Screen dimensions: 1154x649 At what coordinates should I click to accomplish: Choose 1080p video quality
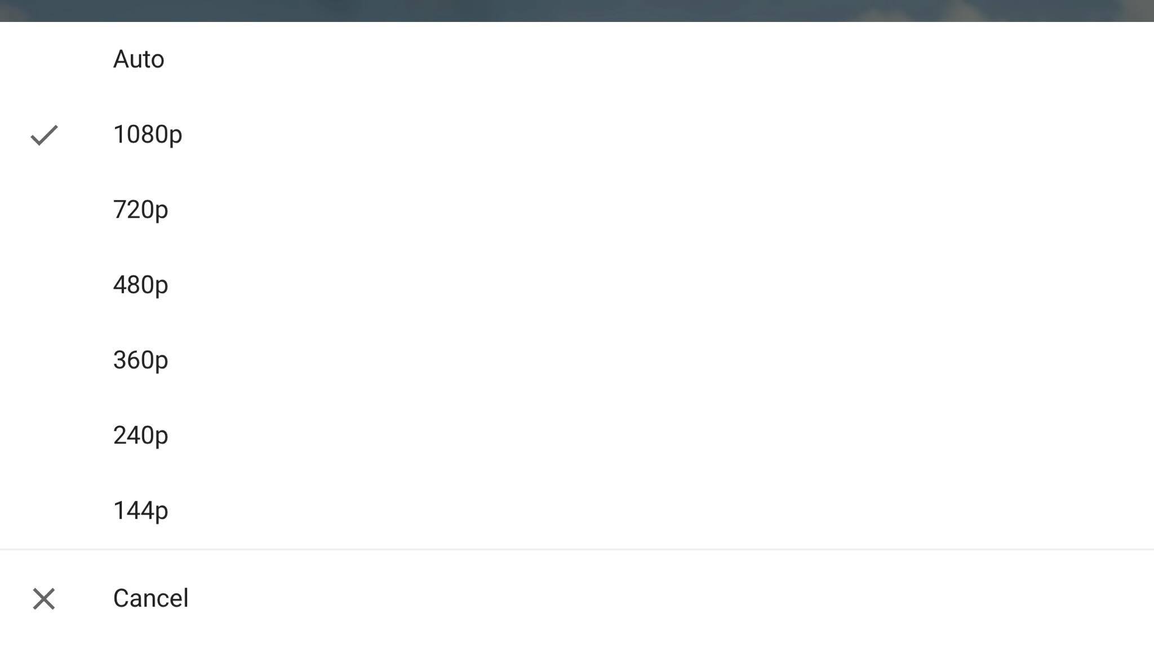577,135
